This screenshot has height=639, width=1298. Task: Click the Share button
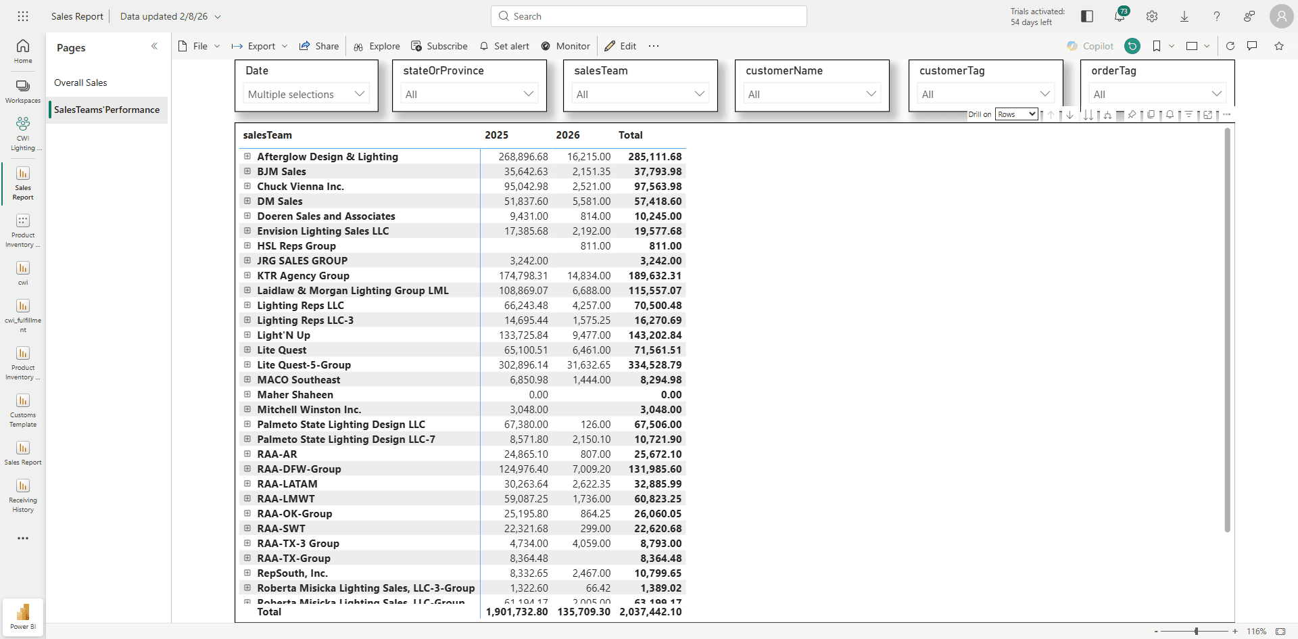point(319,46)
